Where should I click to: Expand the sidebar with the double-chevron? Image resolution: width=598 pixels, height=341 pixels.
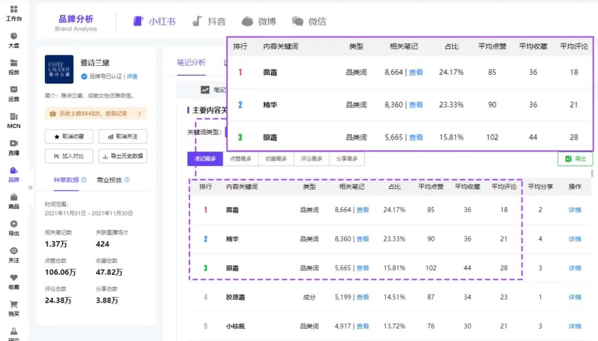(x=30, y=187)
